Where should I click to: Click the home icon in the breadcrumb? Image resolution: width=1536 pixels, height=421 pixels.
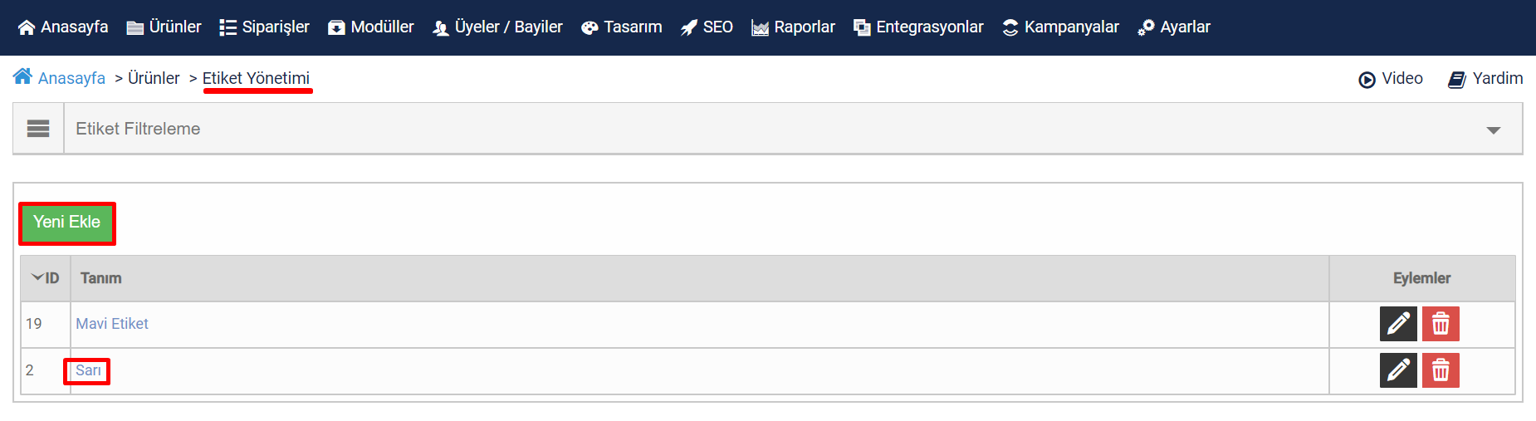[22, 77]
